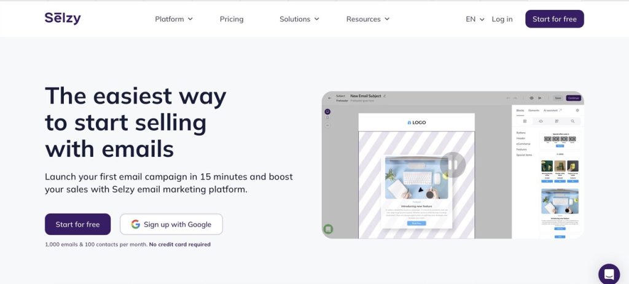Click the hero Start for free button
This screenshot has width=629, height=284.
click(77, 224)
